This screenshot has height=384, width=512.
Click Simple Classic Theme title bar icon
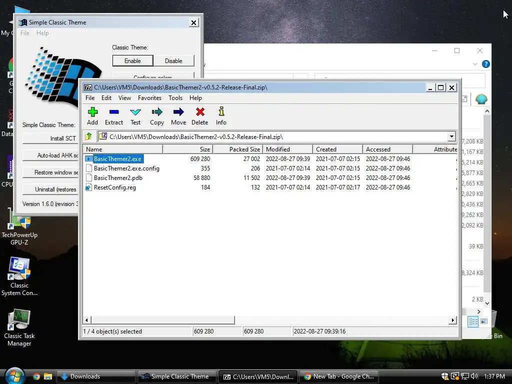click(x=23, y=22)
